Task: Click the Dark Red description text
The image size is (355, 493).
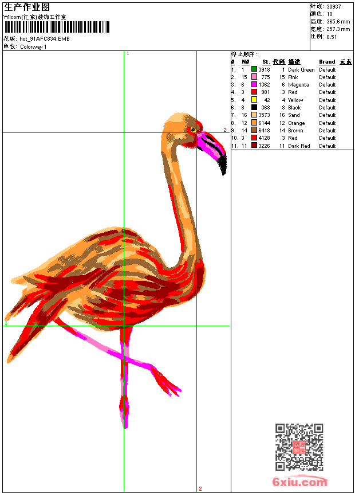Action: [x=299, y=146]
